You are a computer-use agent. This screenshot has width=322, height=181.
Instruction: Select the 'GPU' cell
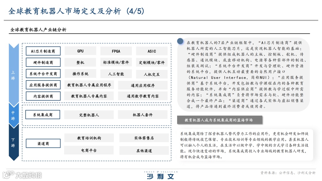[80, 51]
